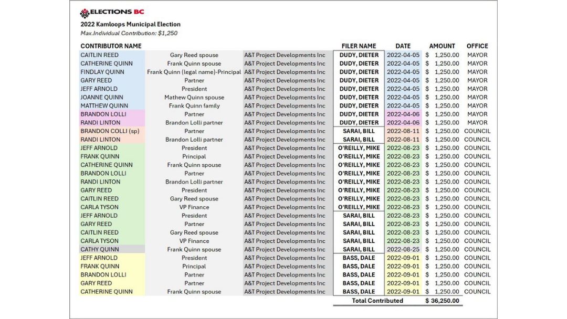Select contributor name JOANNE QUINN
This screenshot has width=567, height=319.
[102, 97]
